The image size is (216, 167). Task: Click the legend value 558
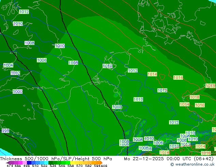(x=71, y=166)
